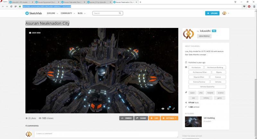Click the browser profile account icon

[x=254, y=6]
